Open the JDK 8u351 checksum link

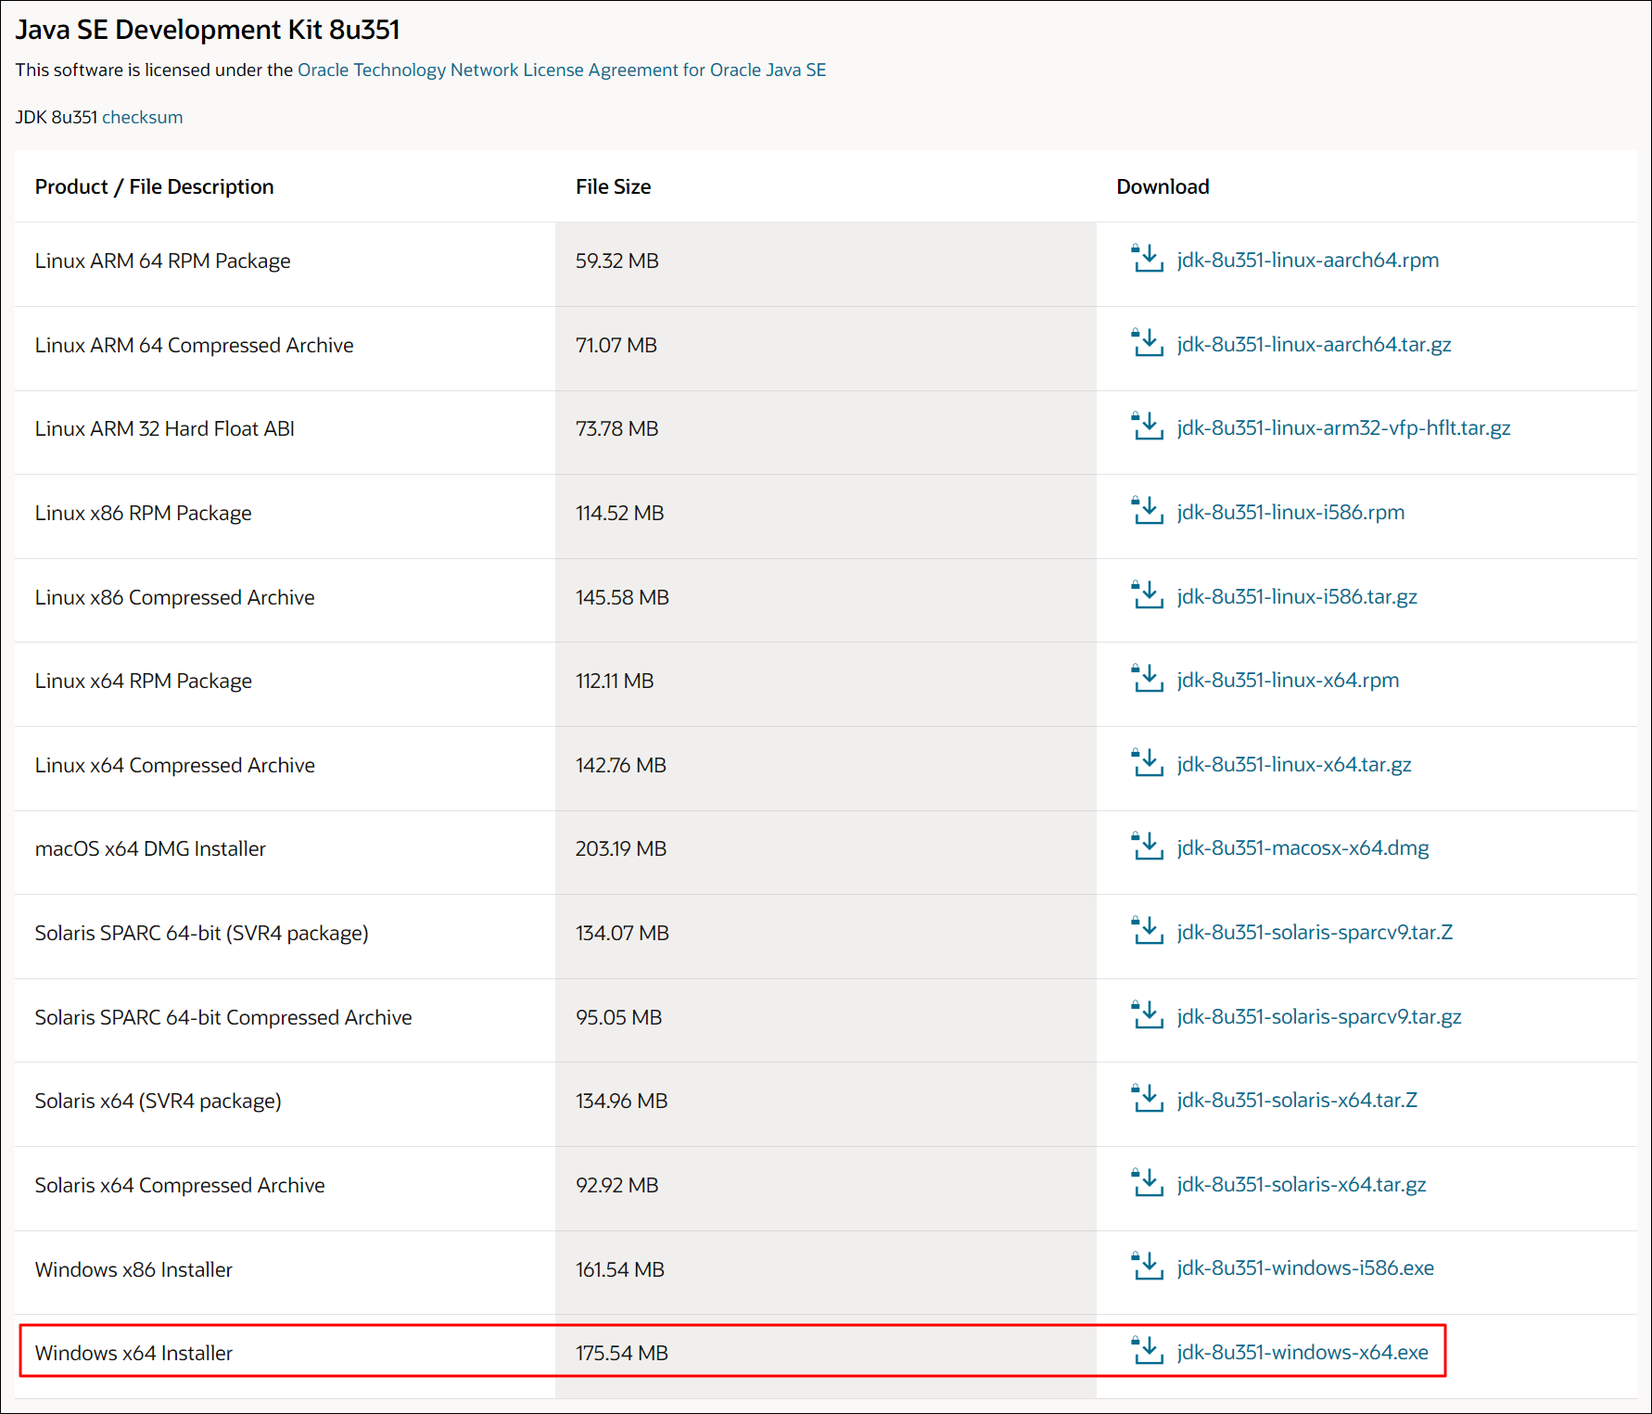[x=142, y=117]
